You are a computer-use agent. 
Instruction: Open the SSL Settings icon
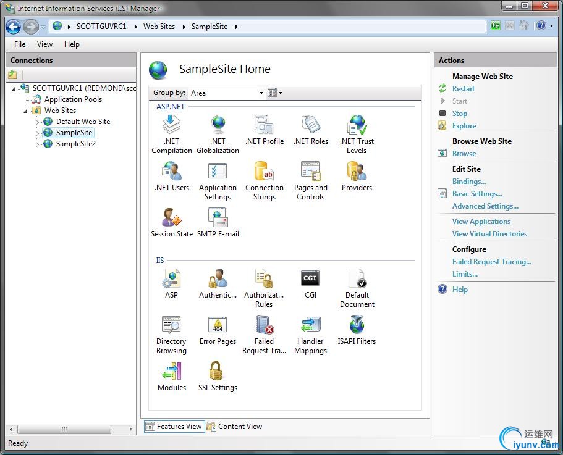click(x=218, y=372)
